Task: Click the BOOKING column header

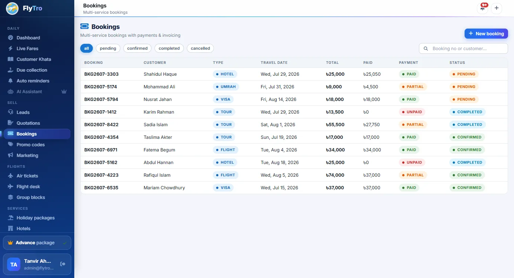Action: (x=94, y=63)
